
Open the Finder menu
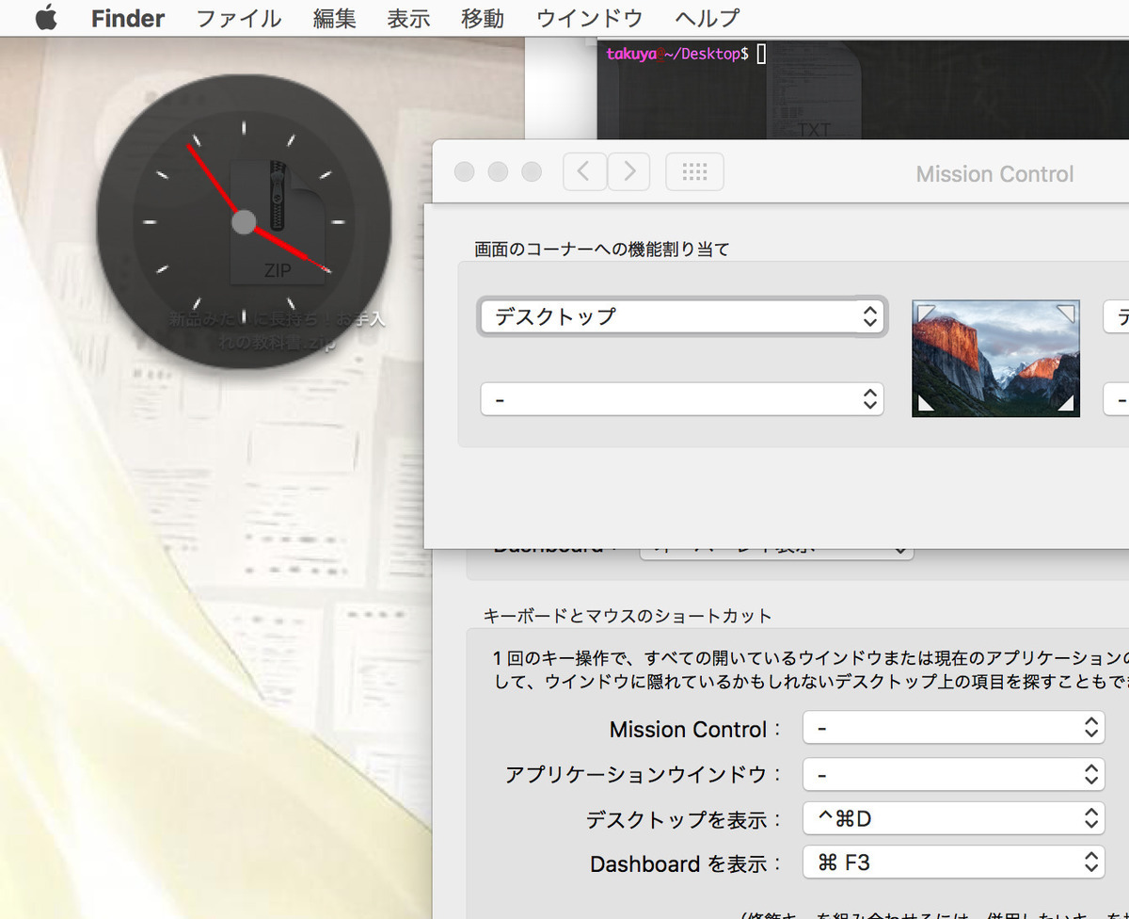click(x=128, y=18)
